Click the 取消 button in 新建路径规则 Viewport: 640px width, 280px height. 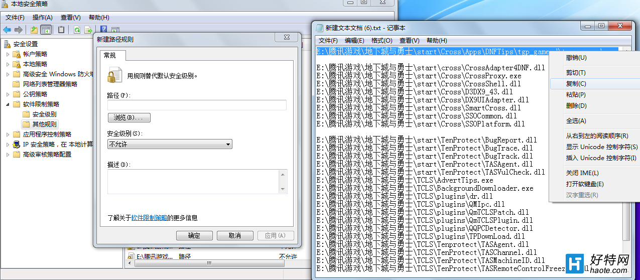pos(235,236)
